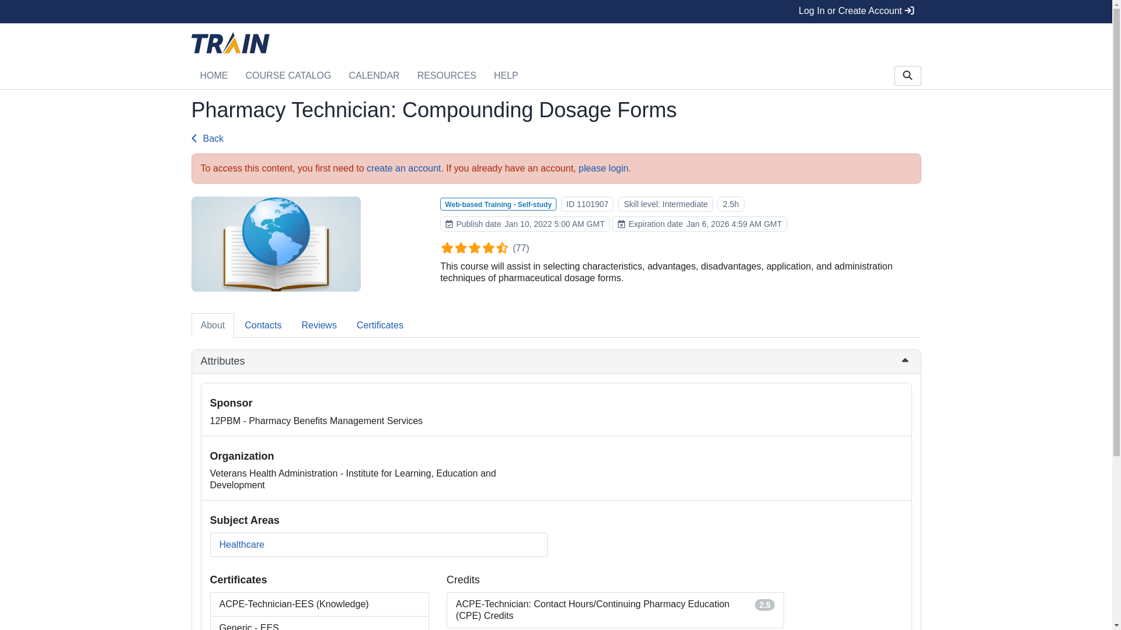1121x630 pixels.
Task: Open the Course Catalog menu
Action: point(288,76)
